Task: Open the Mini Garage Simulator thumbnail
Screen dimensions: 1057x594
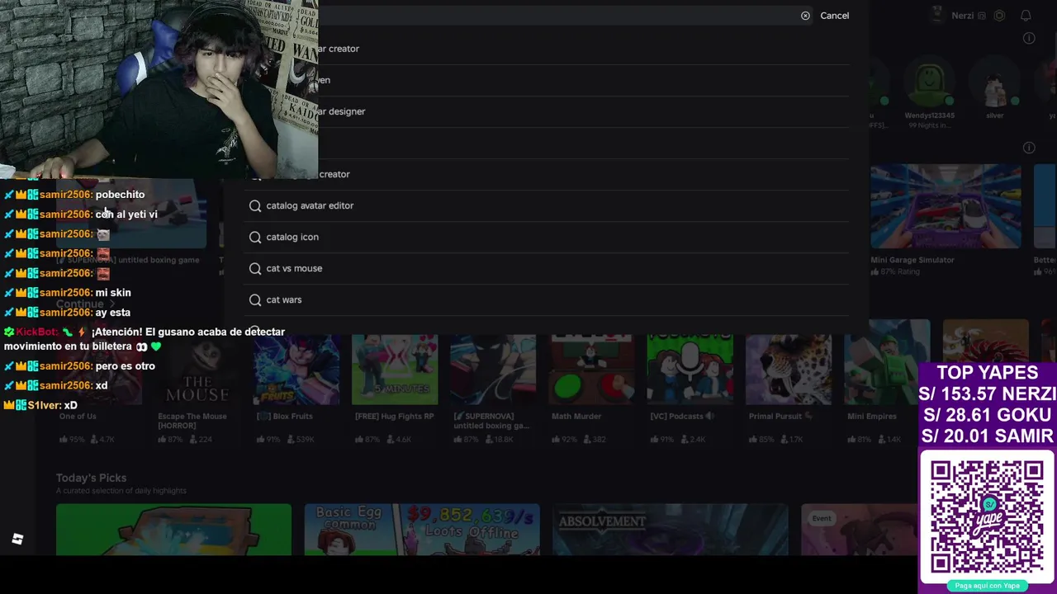Action: pos(946,206)
